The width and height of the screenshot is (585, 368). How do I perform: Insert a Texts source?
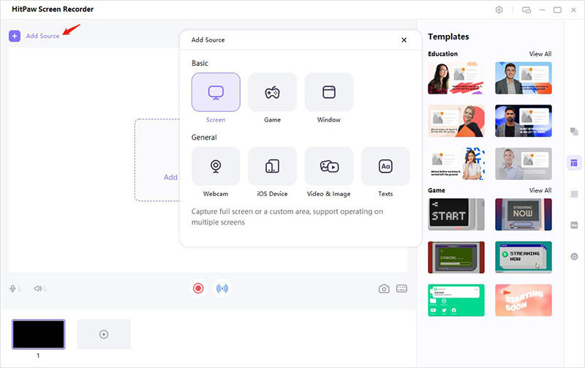tap(385, 166)
